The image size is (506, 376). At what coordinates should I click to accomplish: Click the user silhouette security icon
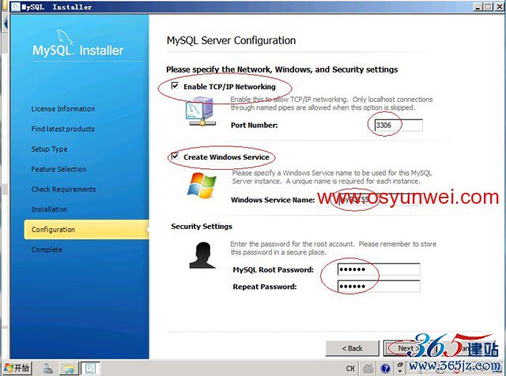202,255
